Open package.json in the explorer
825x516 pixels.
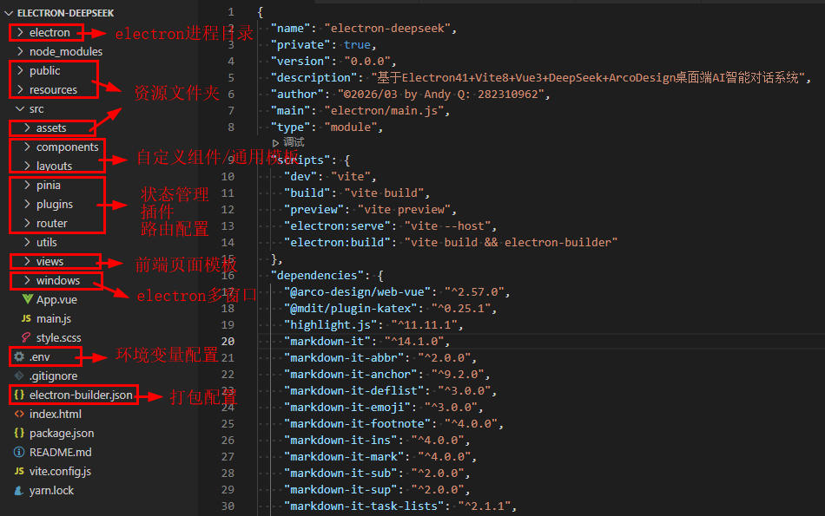click(x=61, y=433)
